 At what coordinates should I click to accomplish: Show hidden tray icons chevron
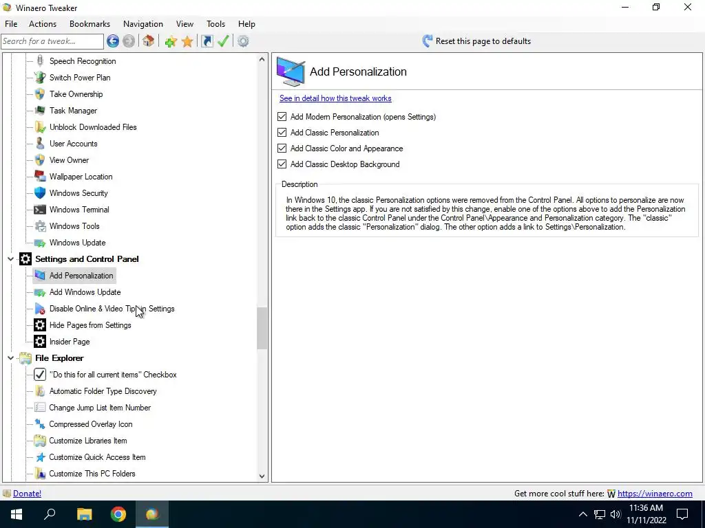582,514
